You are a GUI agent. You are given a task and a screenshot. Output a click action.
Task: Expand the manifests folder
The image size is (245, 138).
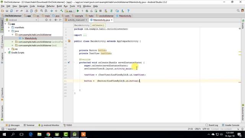[9, 27]
